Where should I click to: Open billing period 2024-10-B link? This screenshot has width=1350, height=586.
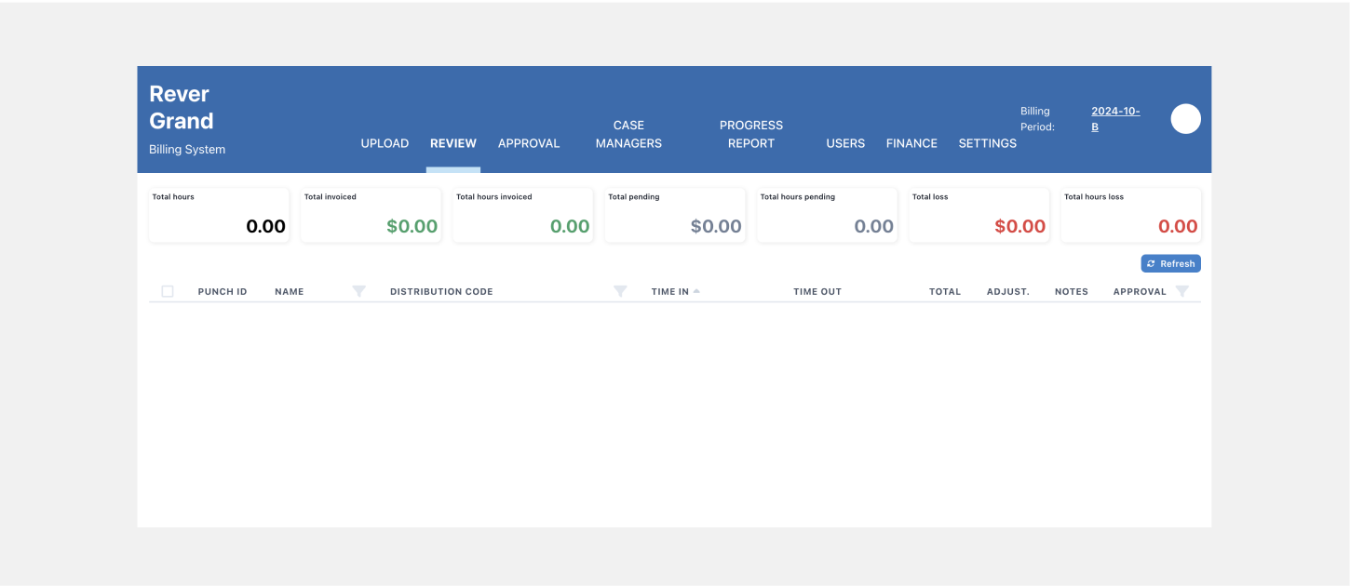click(1114, 119)
